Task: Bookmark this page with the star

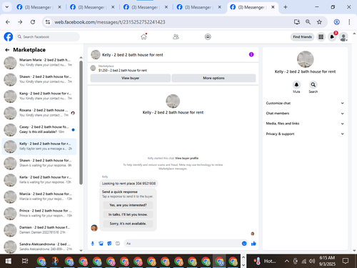Action: click(319, 22)
